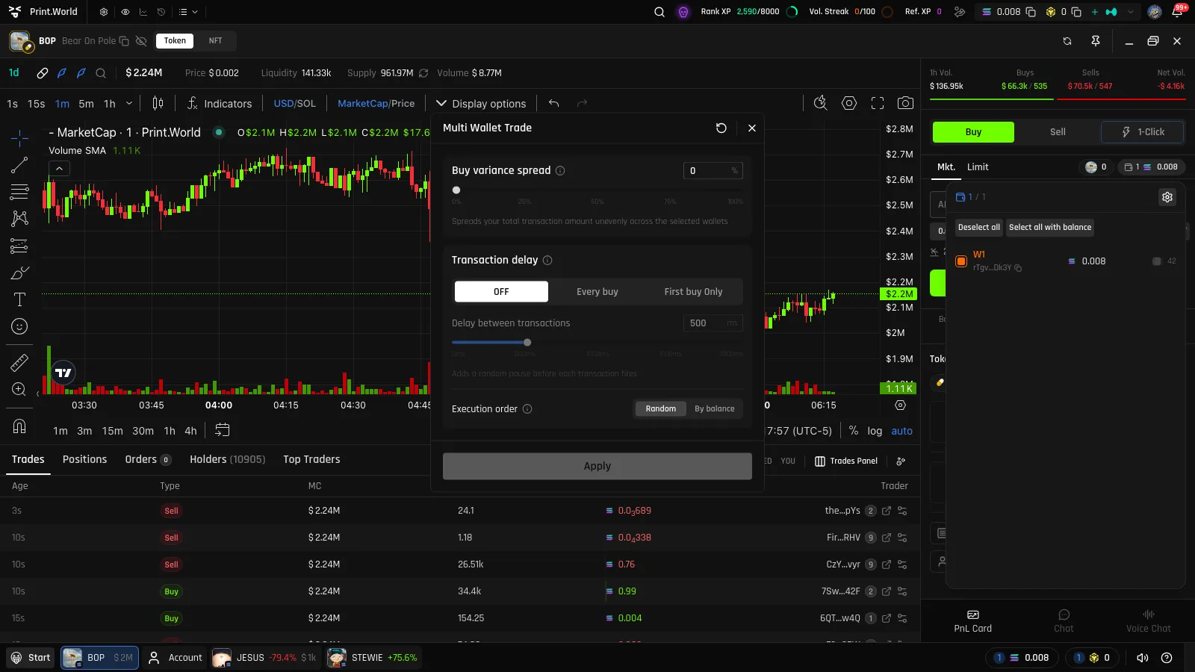Toggle USD/SOL currency display

(x=294, y=103)
